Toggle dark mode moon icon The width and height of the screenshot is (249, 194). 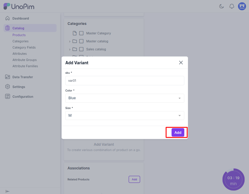coord(221,6)
